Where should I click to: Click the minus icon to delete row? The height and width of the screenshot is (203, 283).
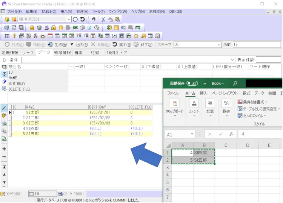[4, 157]
